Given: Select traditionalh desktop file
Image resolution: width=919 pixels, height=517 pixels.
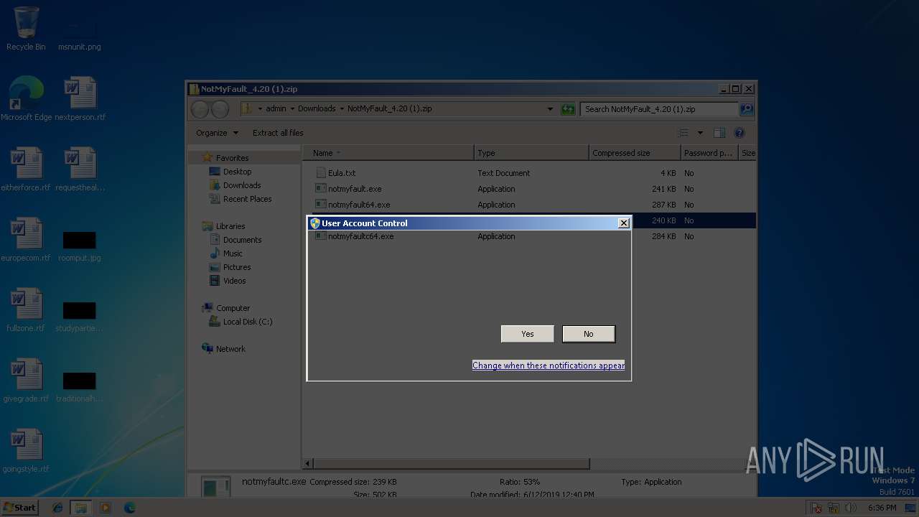Looking at the screenshot, I should pos(79,386).
